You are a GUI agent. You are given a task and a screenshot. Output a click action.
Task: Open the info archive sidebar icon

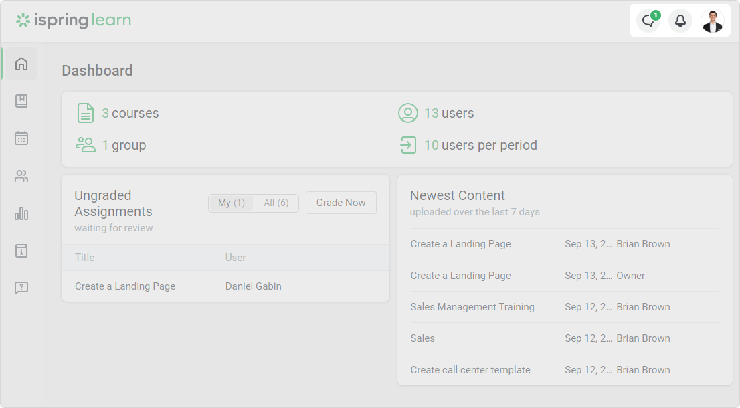(x=21, y=251)
